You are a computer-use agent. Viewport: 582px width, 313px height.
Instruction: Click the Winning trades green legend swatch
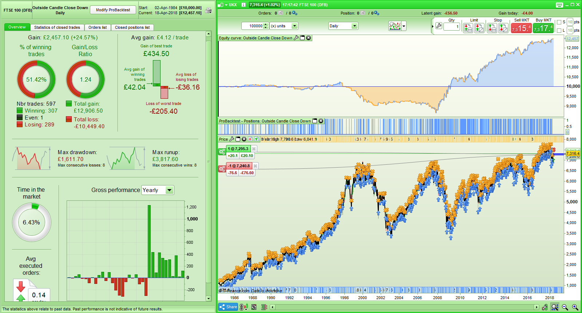click(20, 110)
